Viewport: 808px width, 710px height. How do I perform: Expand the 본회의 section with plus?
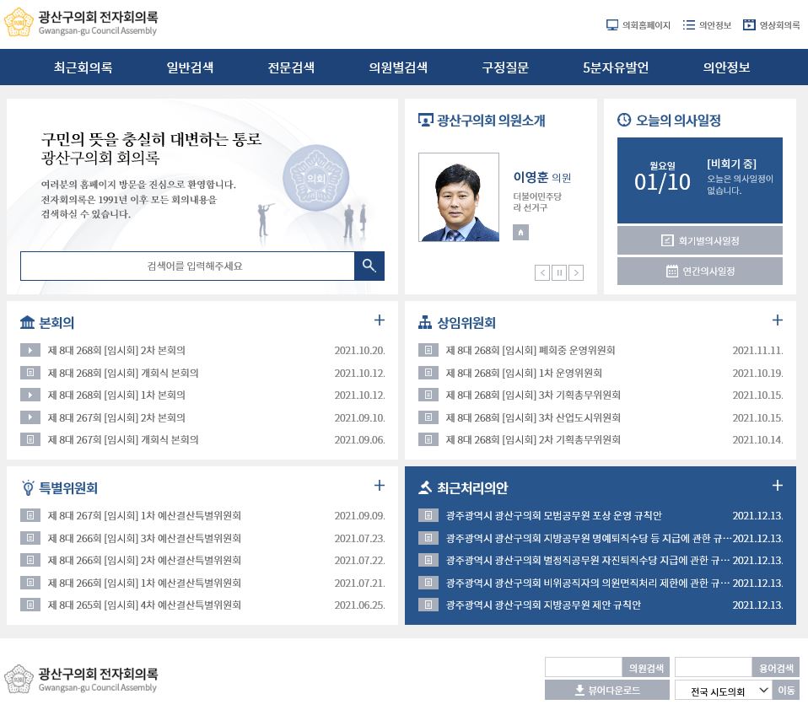pos(379,320)
